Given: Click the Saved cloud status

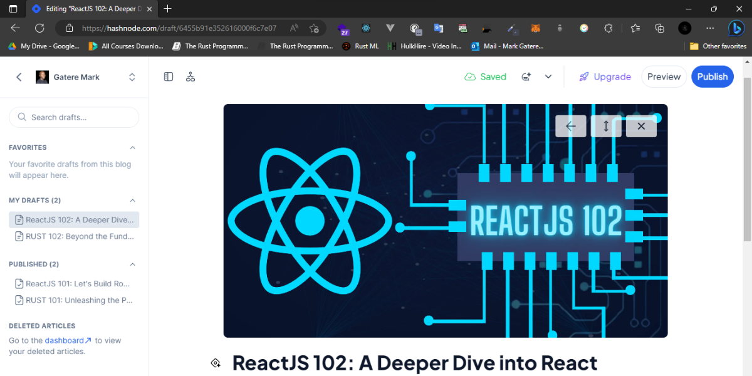Looking at the screenshot, I should (x=485, y=76).
